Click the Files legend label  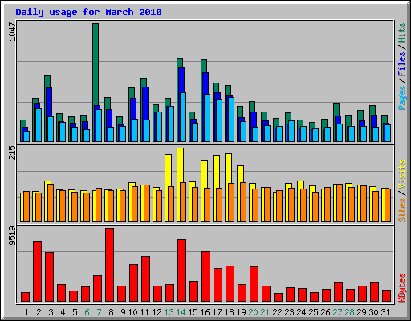pos(401,64)
